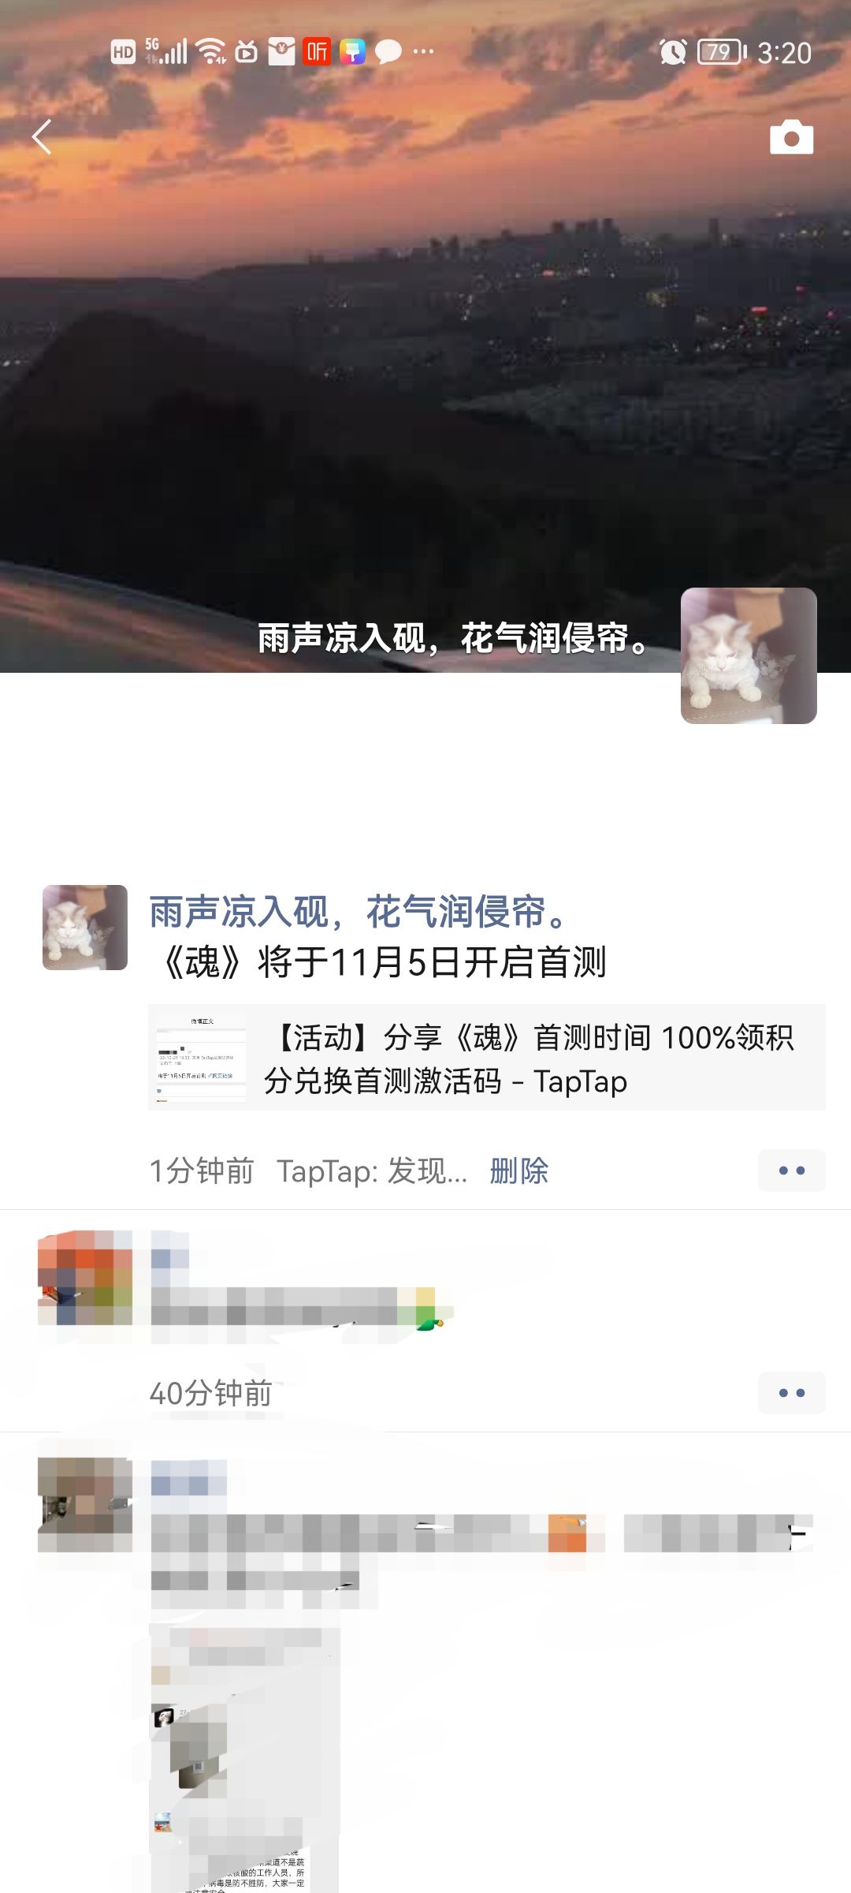This screenshot has height=1893, width=851.
Task: Tap the red 听 notification icon
Action: pos(317,51)
